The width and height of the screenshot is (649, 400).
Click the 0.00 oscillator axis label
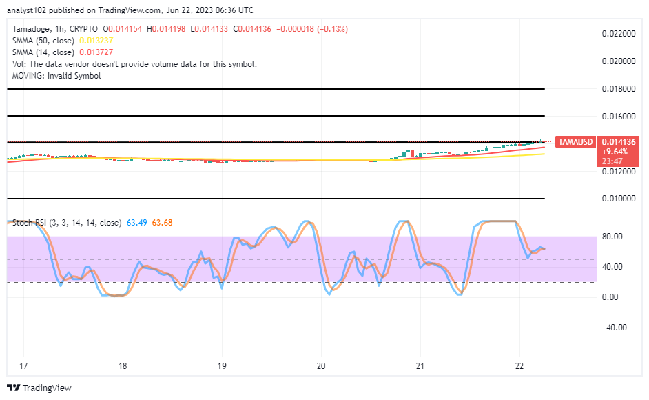click(x=610, y=297)
